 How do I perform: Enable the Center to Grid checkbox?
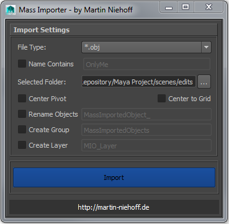(161, 99)
